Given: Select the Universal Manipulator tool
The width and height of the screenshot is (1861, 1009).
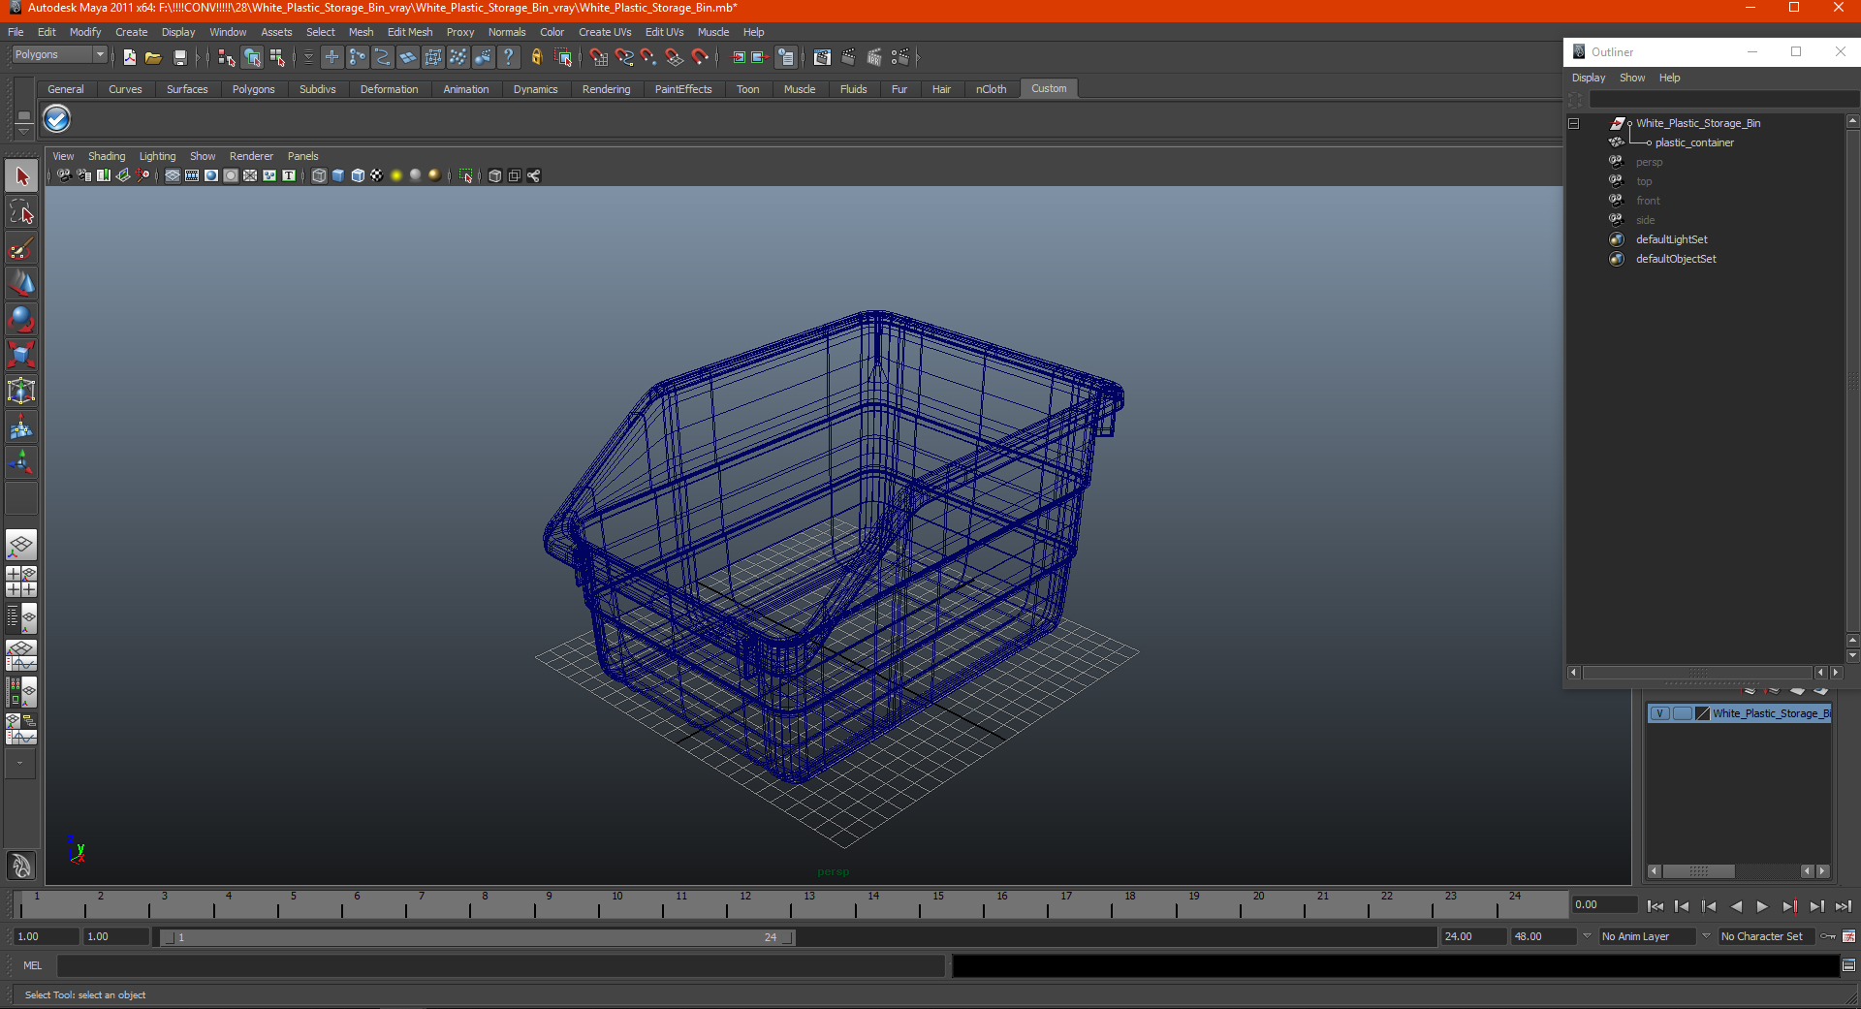Looking at the screenshot, I should [x=21, y=391].
